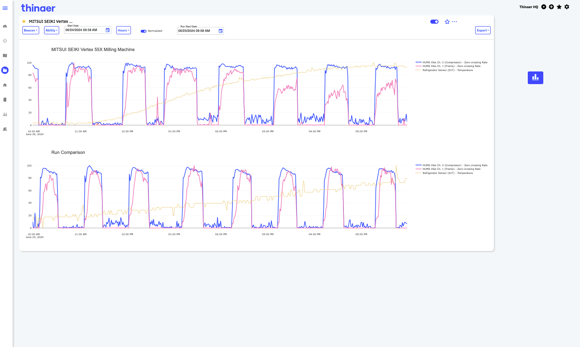Click the Normalized label text
The image size is (580, 347).
click(x=155, y=31)
